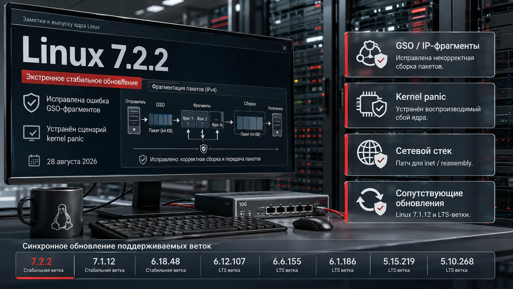The height and width of the screenshot is (289, 513).
Task: Switch to the 7.1.12 Стабильная ветка tab
Action: point(105,265)
